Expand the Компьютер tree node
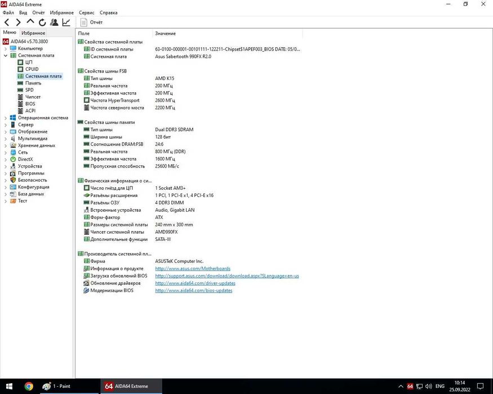The width and height of the screenshot is (493, 394). (x=5, y=49)
